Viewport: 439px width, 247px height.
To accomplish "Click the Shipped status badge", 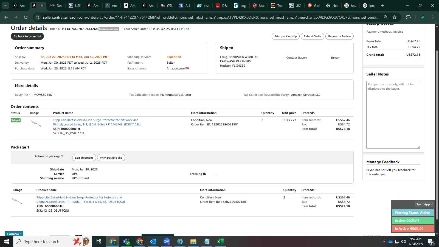I will [x=16, y=120].
